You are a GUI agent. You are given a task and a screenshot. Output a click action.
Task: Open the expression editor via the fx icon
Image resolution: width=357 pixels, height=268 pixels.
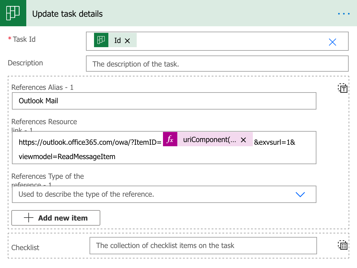pos(170,139)
